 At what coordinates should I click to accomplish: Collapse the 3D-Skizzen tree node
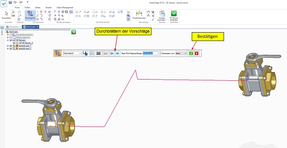(x=8, y=40)
